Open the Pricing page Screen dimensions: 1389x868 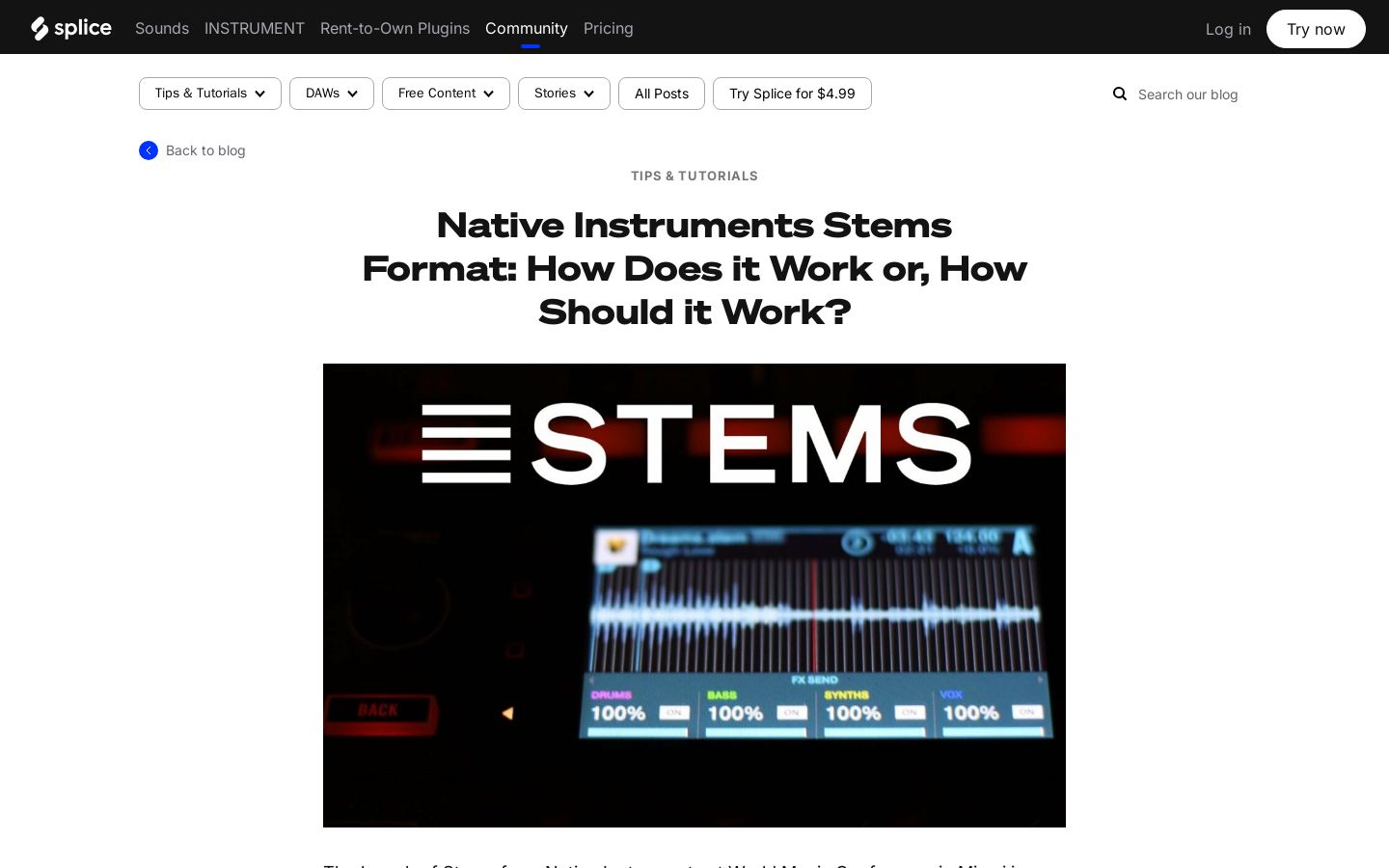coord(609,28)
